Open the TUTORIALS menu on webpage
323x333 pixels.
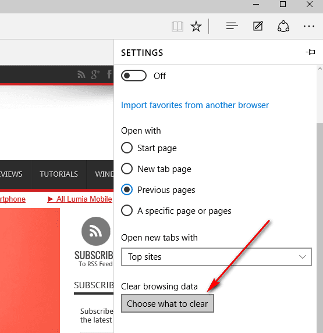point(59,174)
